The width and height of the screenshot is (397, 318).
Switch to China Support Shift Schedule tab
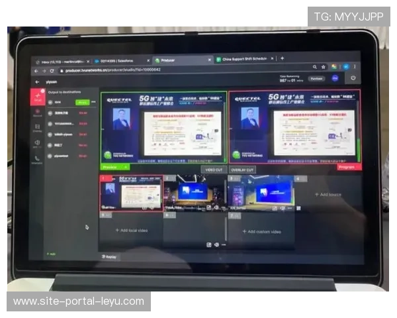[x=245, y=59]
